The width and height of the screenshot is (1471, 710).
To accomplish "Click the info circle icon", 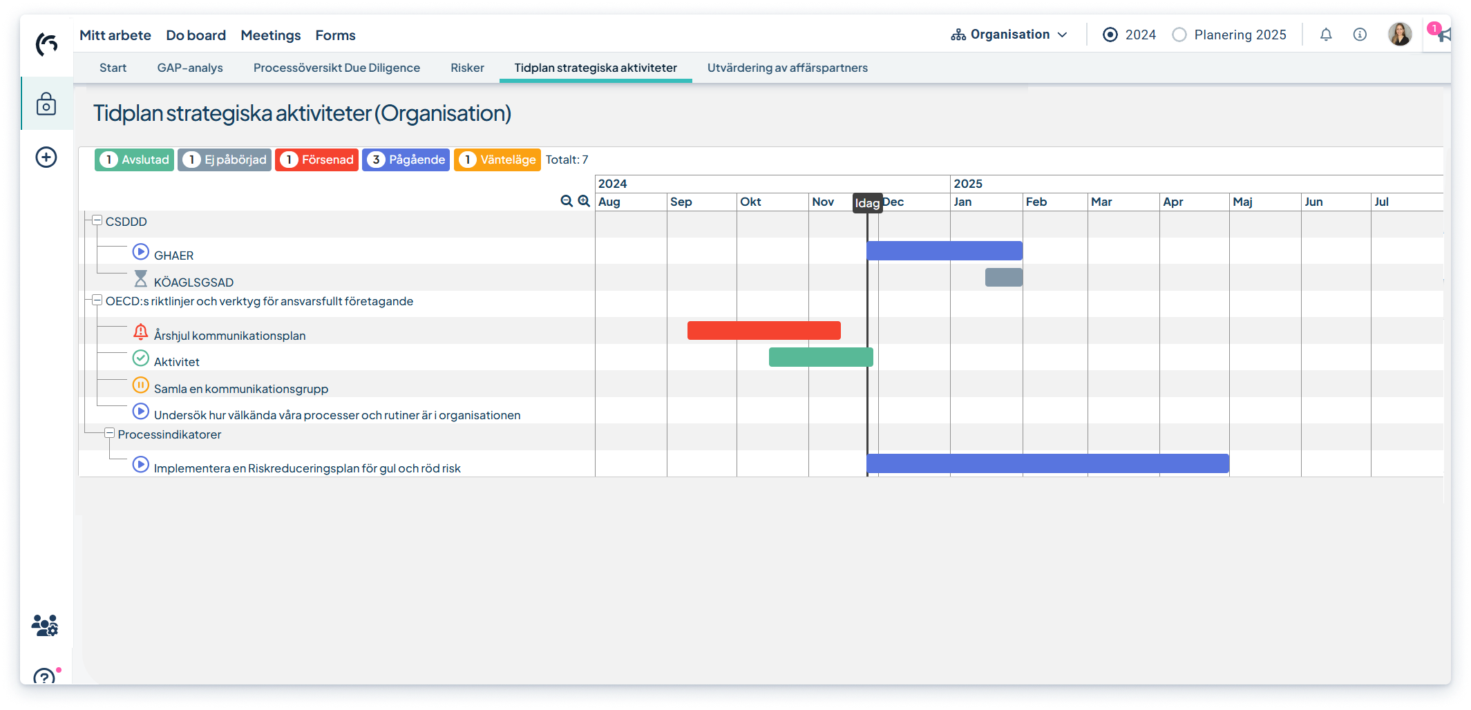I will (1359, 35).
